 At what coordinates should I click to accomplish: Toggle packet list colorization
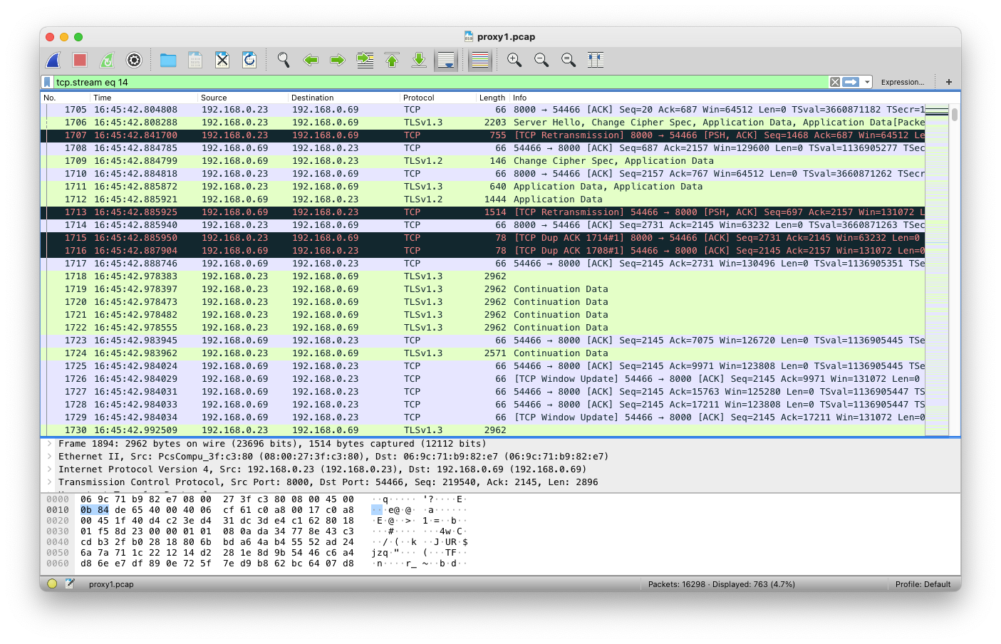coord(479,60)
